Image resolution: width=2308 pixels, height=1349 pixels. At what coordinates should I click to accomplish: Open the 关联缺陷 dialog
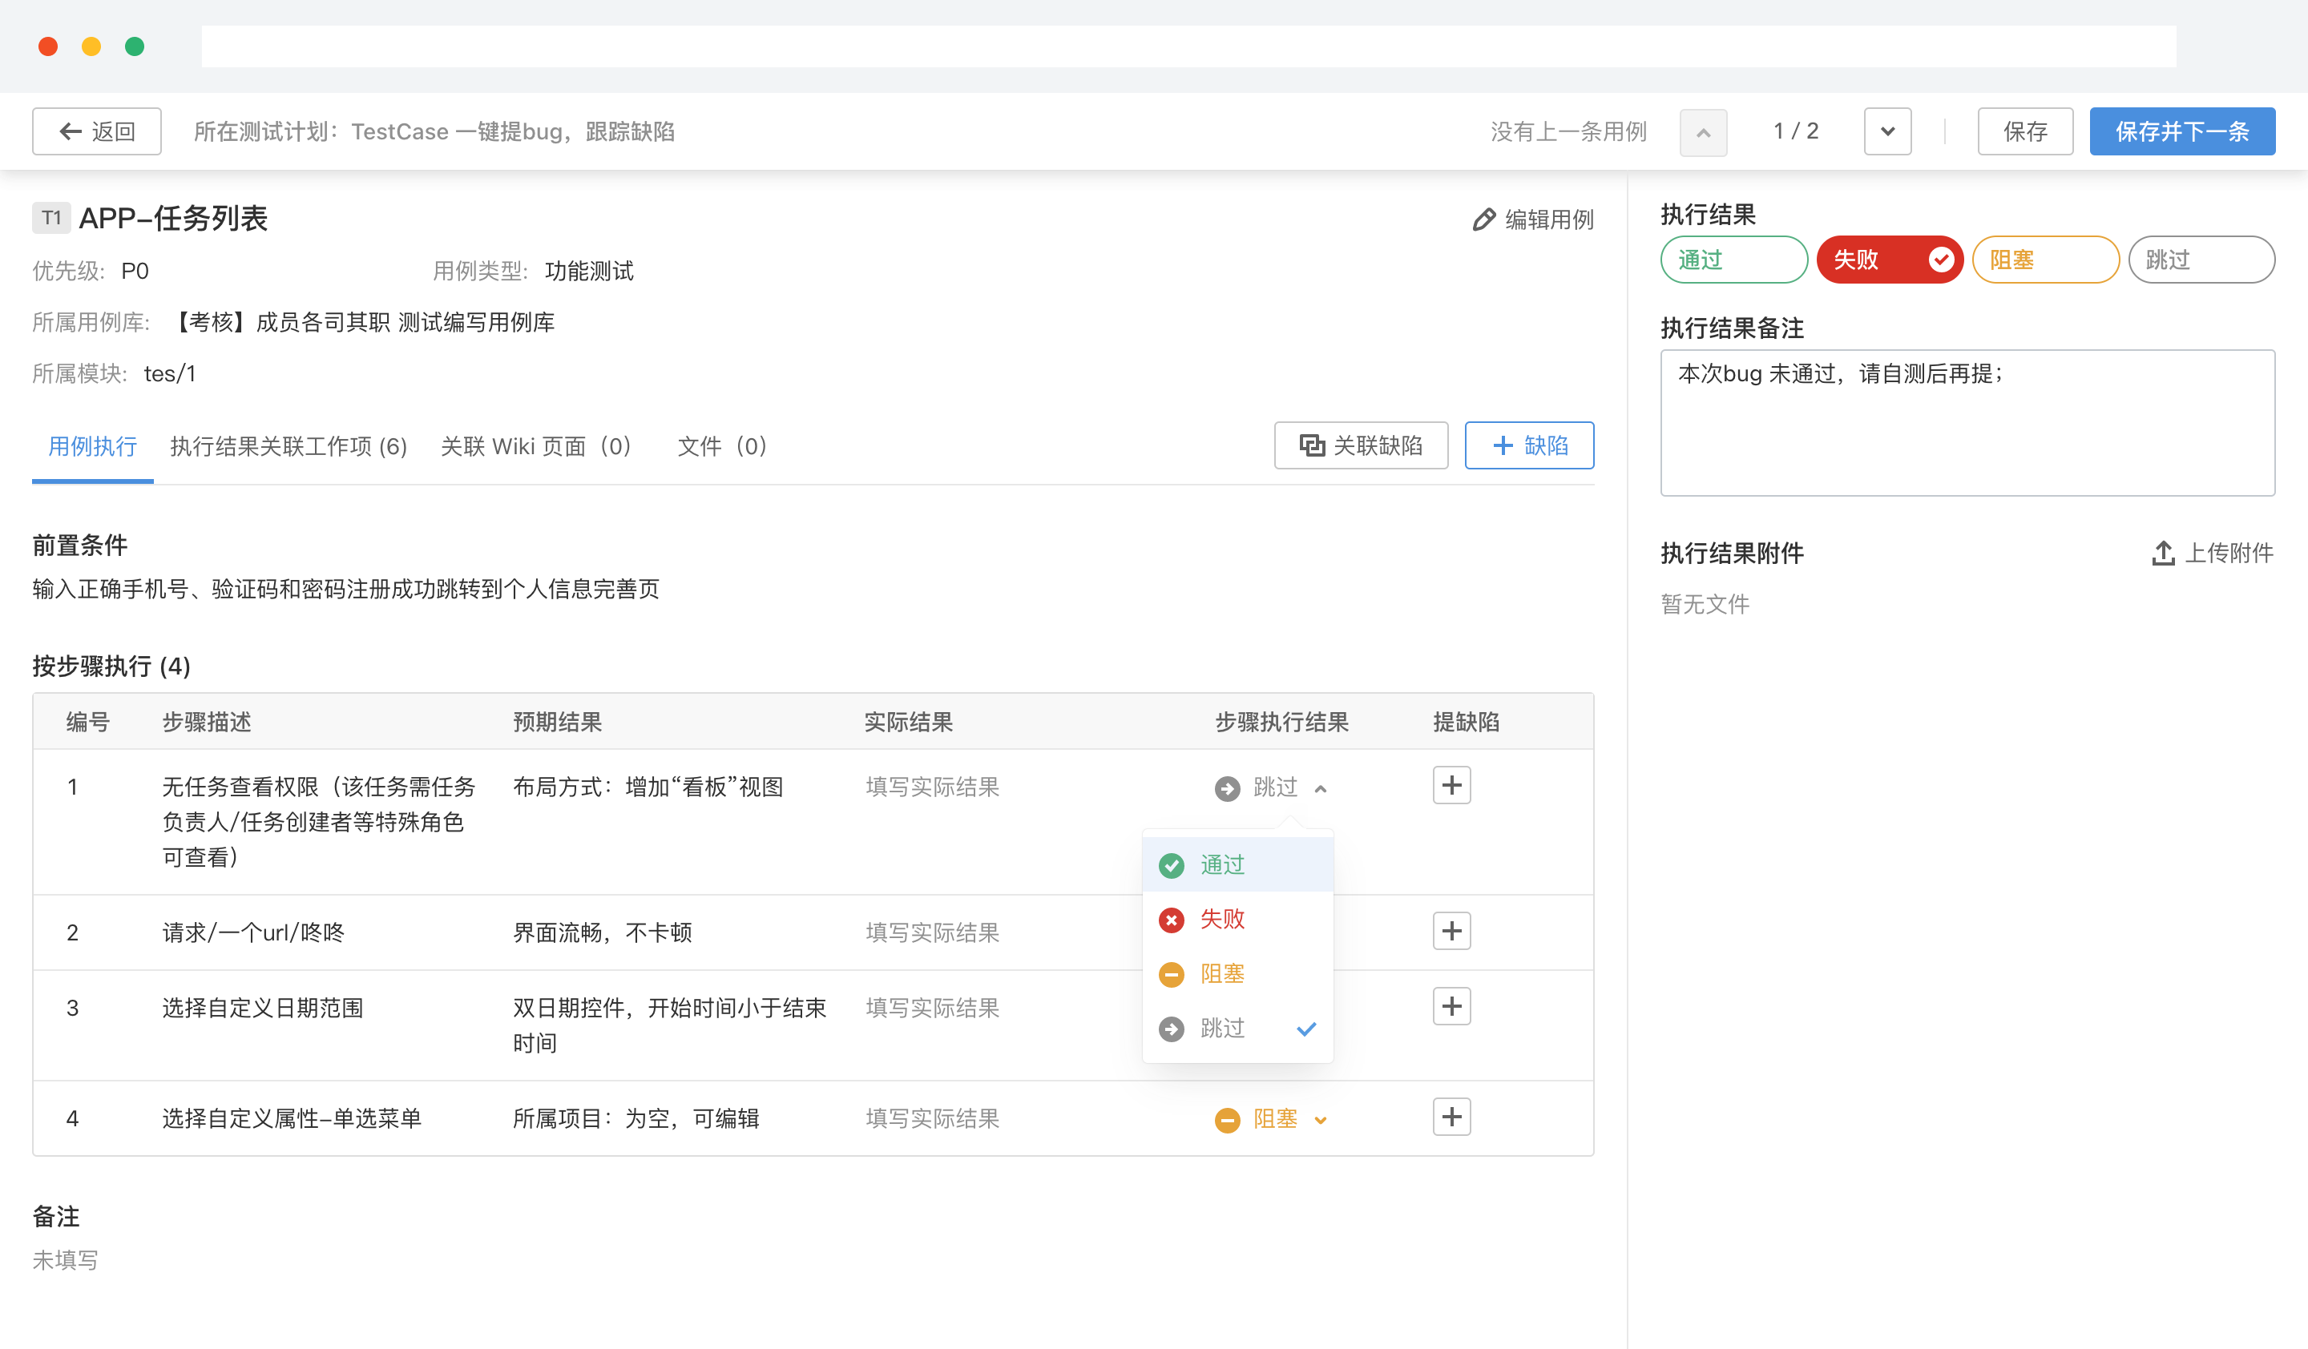(x=1361, y=445)
